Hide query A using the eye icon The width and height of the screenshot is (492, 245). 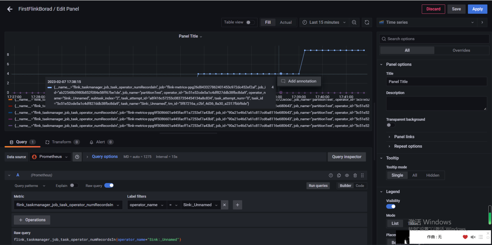[347, 175]
